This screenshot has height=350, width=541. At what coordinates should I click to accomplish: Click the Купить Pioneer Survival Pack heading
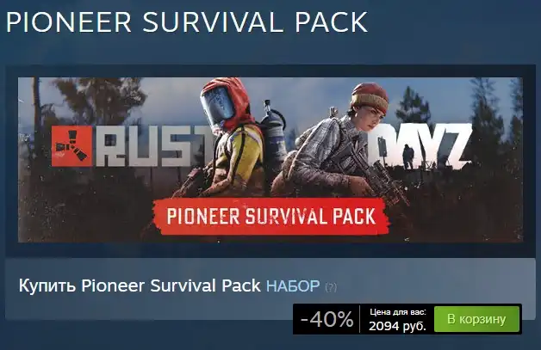(x=140, y=286)
